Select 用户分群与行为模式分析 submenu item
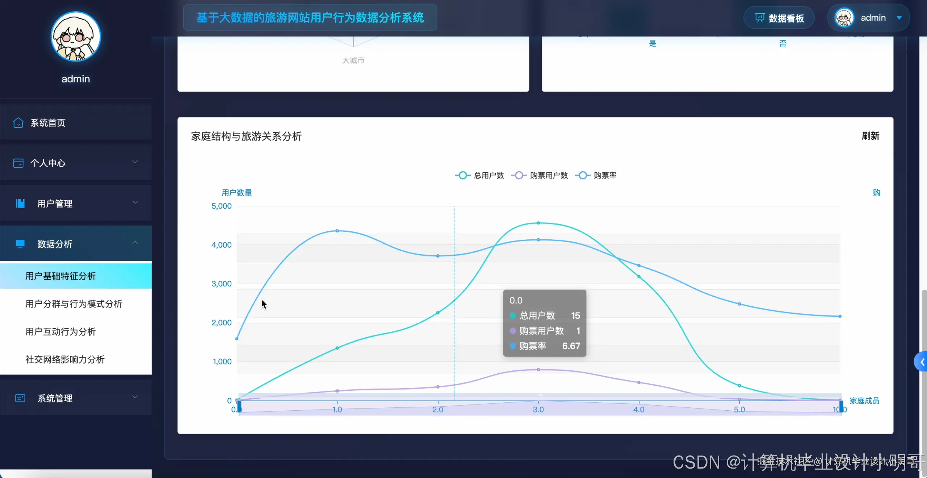Viewport: 927px width, 478px height. (x=74, y=304)
